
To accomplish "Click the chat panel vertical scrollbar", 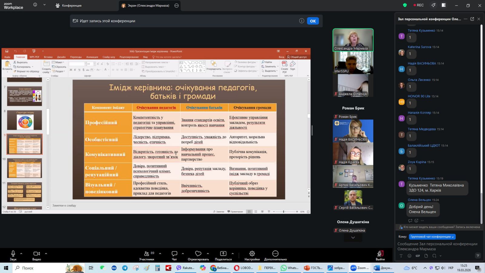I will (x=481, y=121).
